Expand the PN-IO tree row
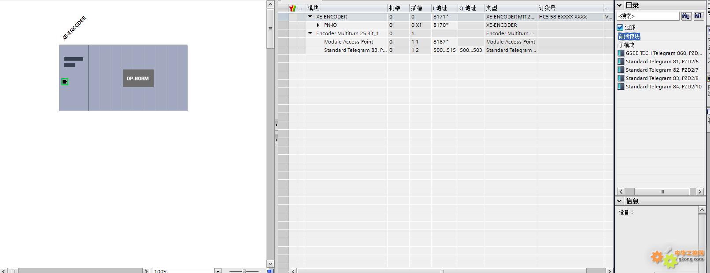710x273 pixels. [318, 25]
